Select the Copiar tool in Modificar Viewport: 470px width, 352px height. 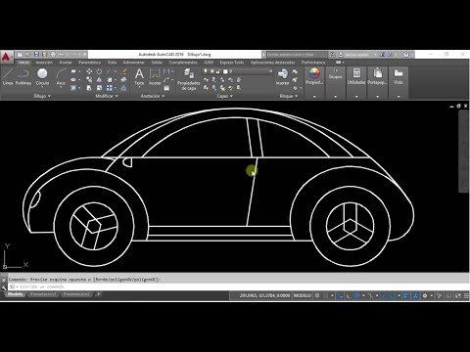pos(89,79)
